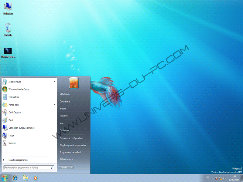Screen dimensions: 243x182
Task: Click the Arrêter shutdown button
Action: (64, 168)
